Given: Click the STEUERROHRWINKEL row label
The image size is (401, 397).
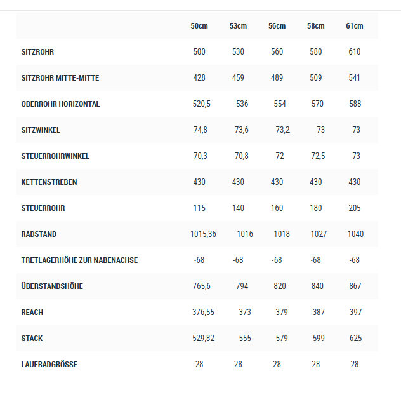Looking at the screenshot, I should click(x=55, y=156).
